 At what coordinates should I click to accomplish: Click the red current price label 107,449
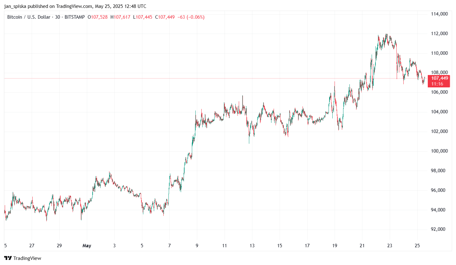click(440, 78)
